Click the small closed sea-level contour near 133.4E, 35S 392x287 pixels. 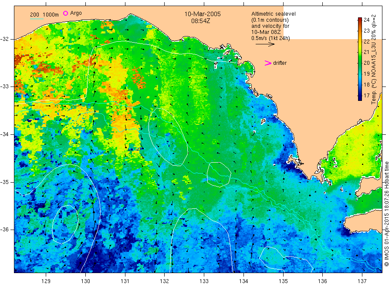tap(219, 174)
